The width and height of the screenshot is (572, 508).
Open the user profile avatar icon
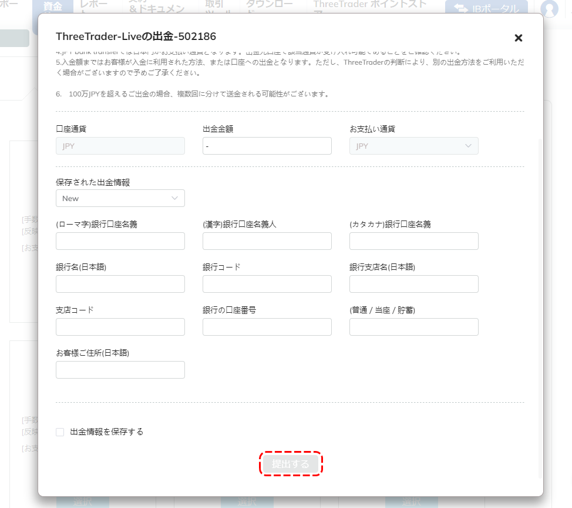(549, 8)
